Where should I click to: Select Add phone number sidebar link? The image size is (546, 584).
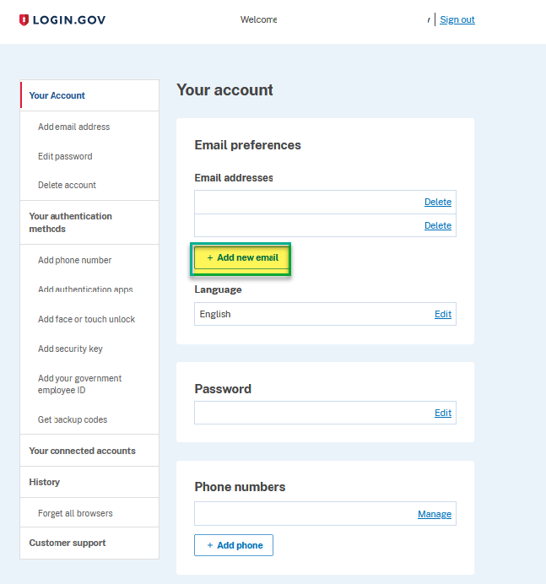(x=74, y=260)
